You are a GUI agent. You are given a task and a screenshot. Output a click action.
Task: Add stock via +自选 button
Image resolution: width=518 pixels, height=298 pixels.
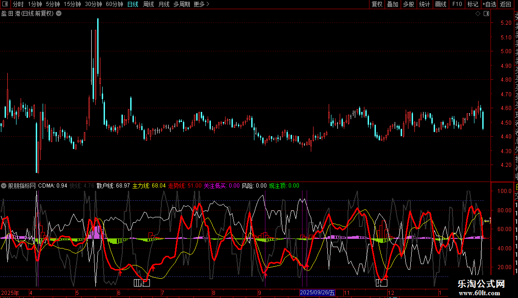pyautogui.click(x=489, y=5)
